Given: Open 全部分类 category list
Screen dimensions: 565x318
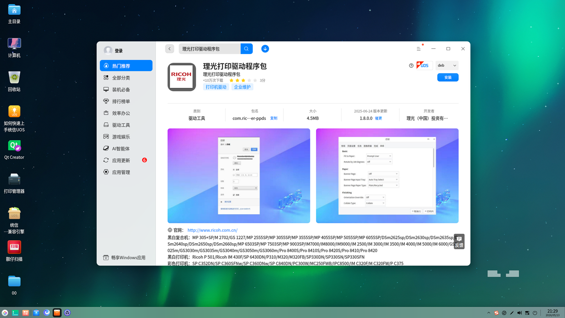Looking at the screenshot, I should click(x=126, y=77).
